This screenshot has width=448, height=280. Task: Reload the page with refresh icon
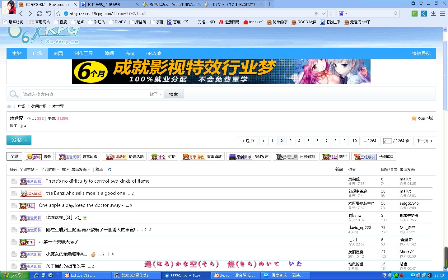40,13
